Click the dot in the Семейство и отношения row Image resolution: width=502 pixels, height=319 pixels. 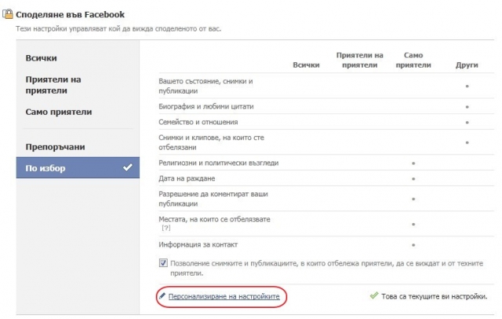click(x=467, y=123)
